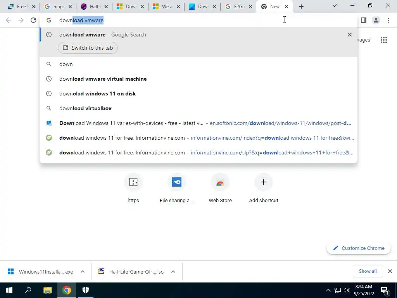Screen dimensions: 397x298
Task: Open File sharing shortcut tile
Action: (x=176, y=189)
